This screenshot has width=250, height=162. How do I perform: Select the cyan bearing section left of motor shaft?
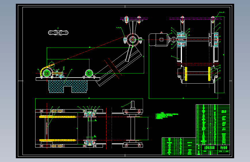(x=182, y=39)
